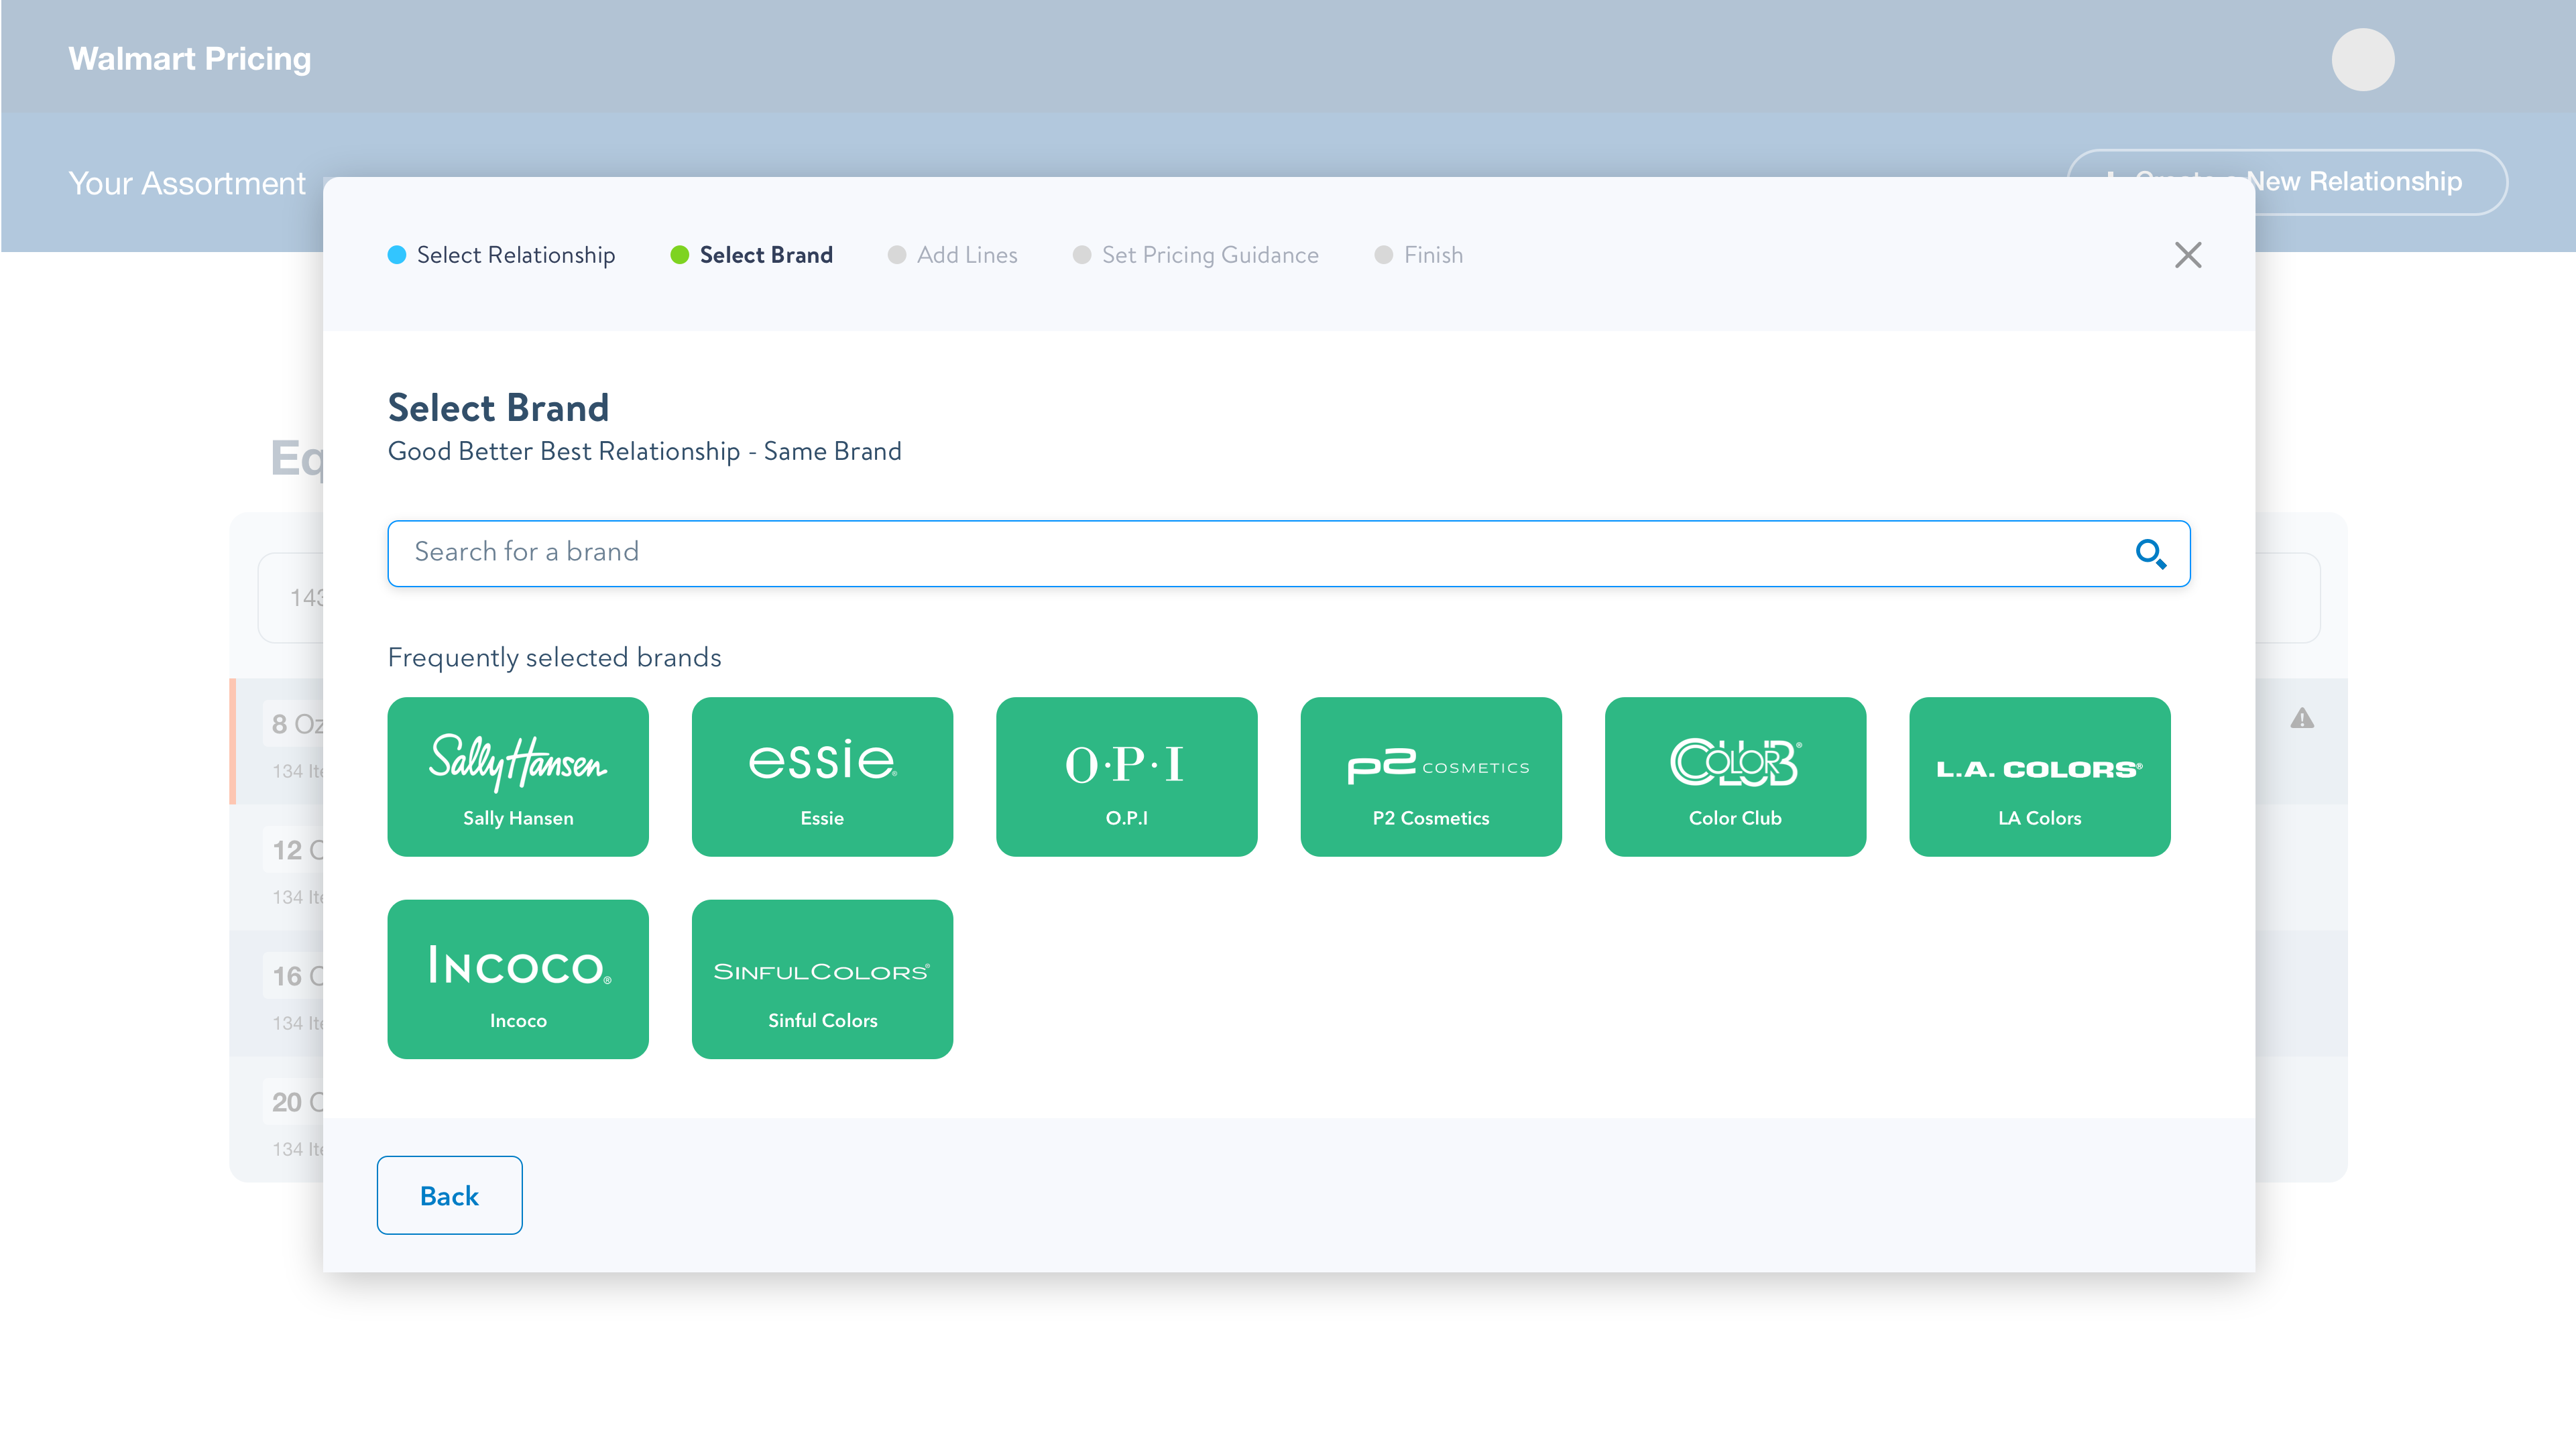The image size is (2576, 1448).
Task: Focus the Search for a brand field
Action: (1288, 553)
